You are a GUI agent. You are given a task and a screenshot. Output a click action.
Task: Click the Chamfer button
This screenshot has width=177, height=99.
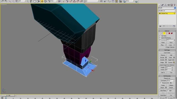tap(162, 60)
